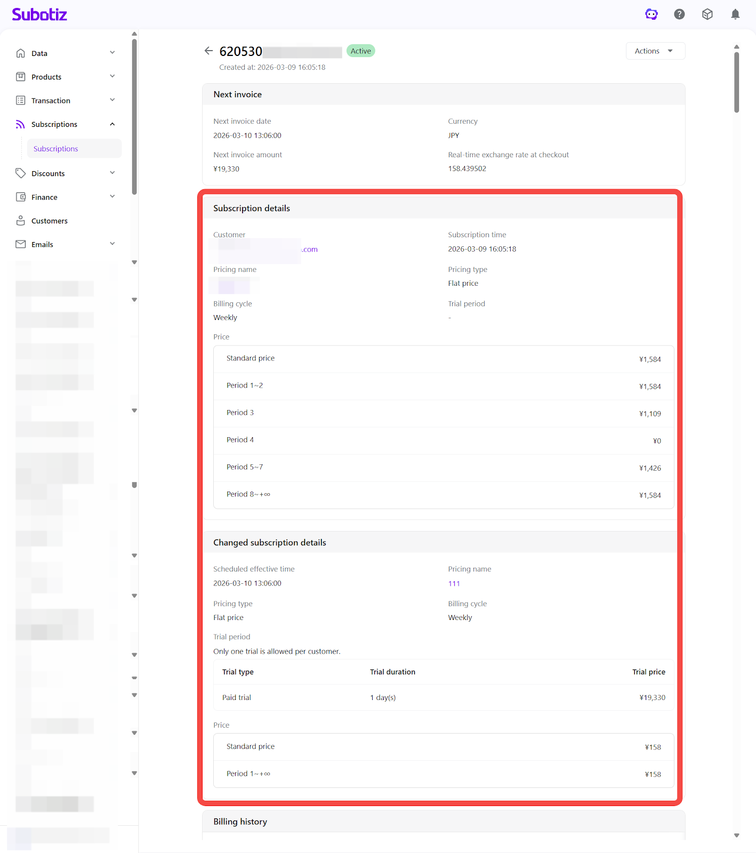This screenshot has height=853, width=756.
Task: Click the main page vertical scrollbar
Action: [x=736, y=83]
